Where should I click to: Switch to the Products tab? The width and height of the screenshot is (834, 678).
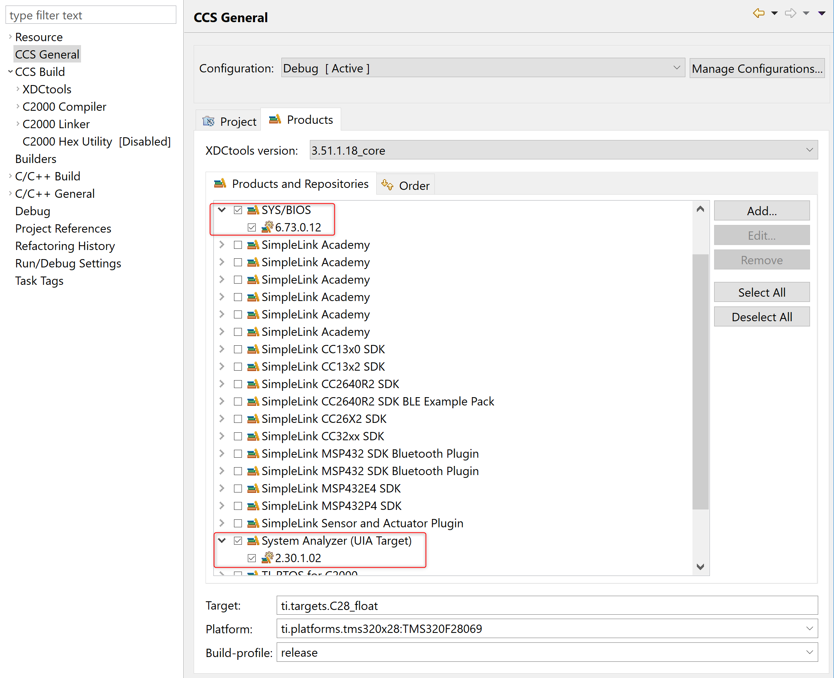[x=309, y=119]
